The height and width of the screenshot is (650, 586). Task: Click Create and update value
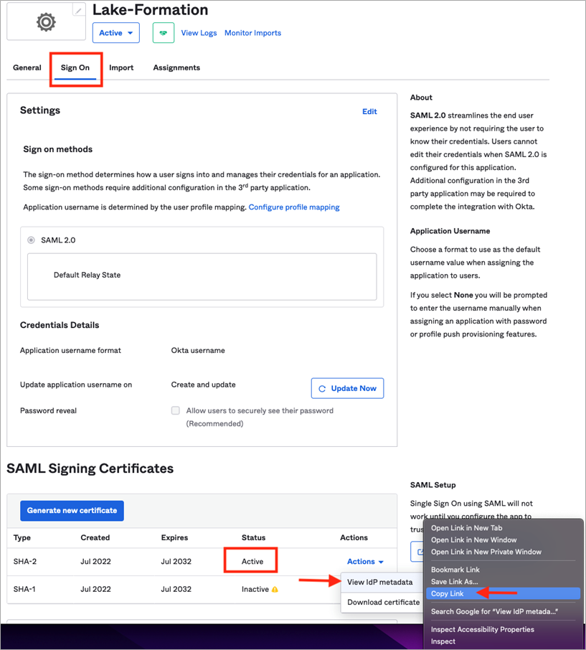click(x=203, y=385)
